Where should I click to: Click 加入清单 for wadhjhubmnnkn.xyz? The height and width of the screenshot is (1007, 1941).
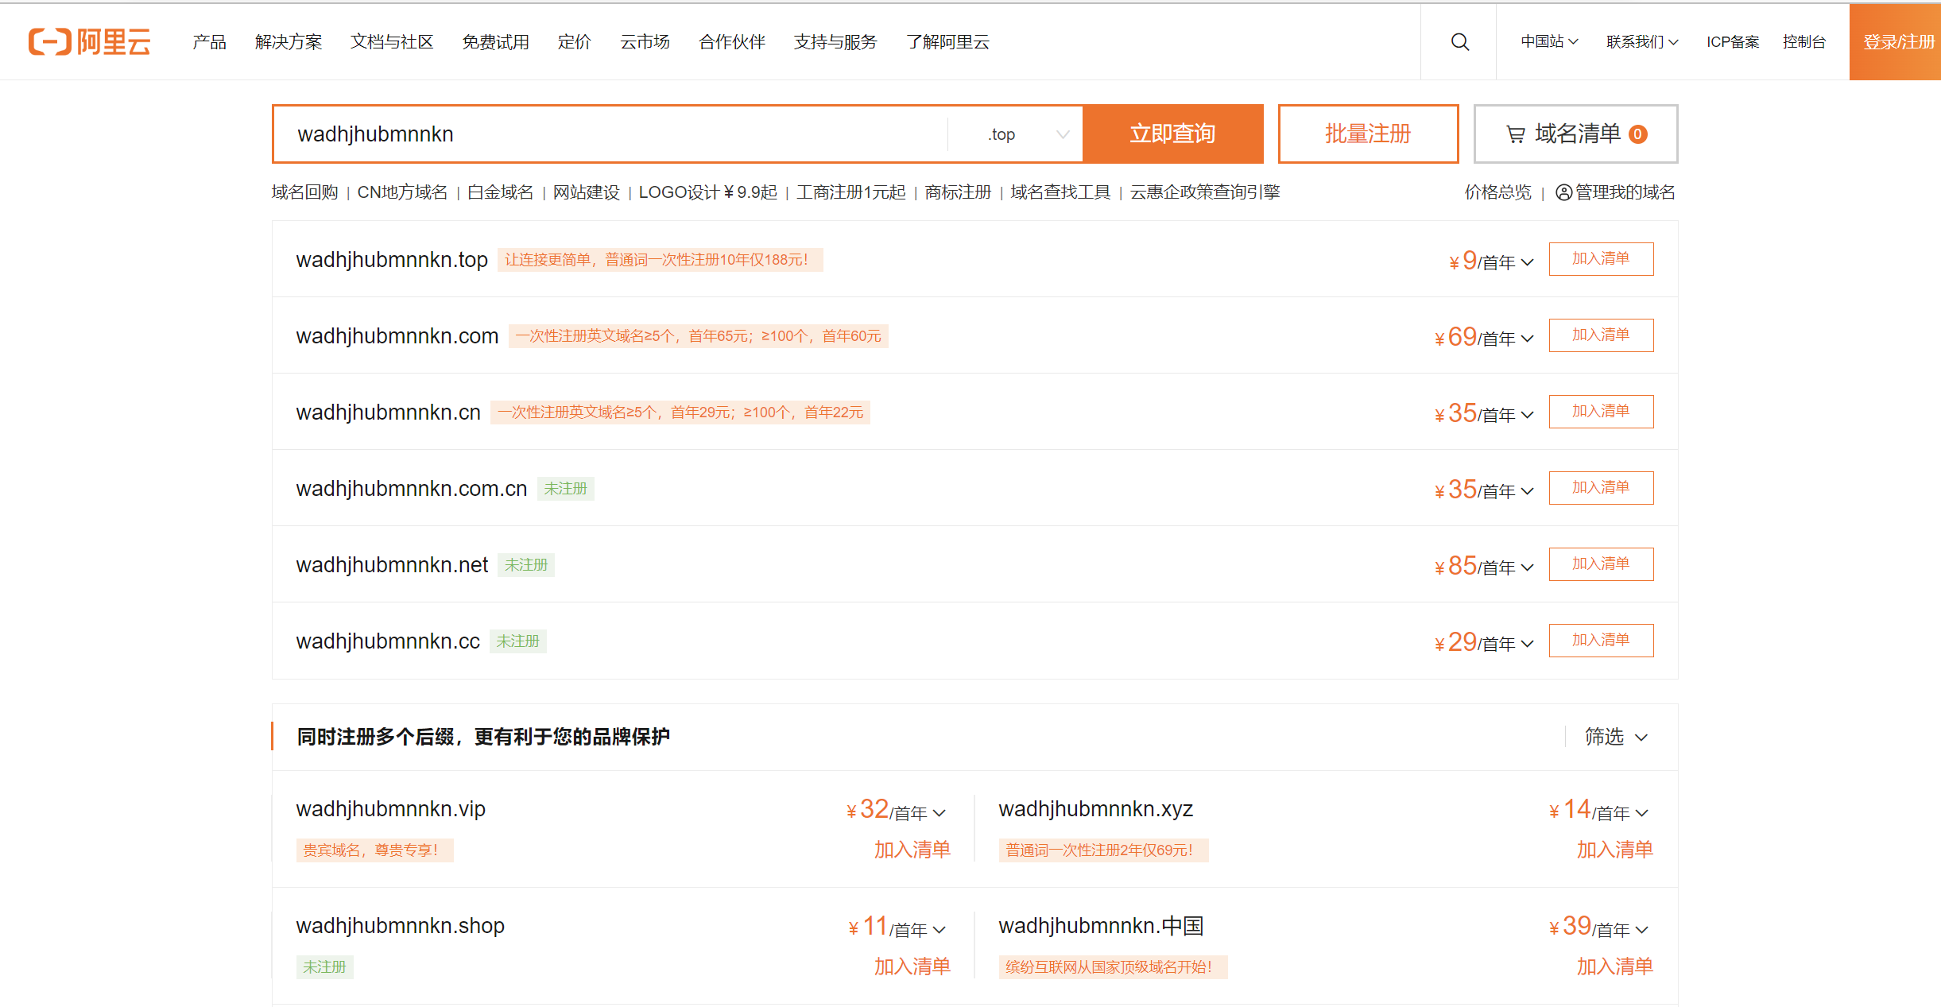coord(1614,850)
